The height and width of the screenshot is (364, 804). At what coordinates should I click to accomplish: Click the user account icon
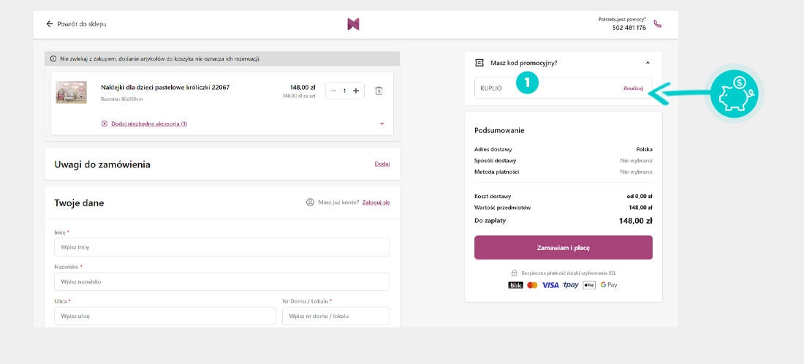[x=310, y=202]
